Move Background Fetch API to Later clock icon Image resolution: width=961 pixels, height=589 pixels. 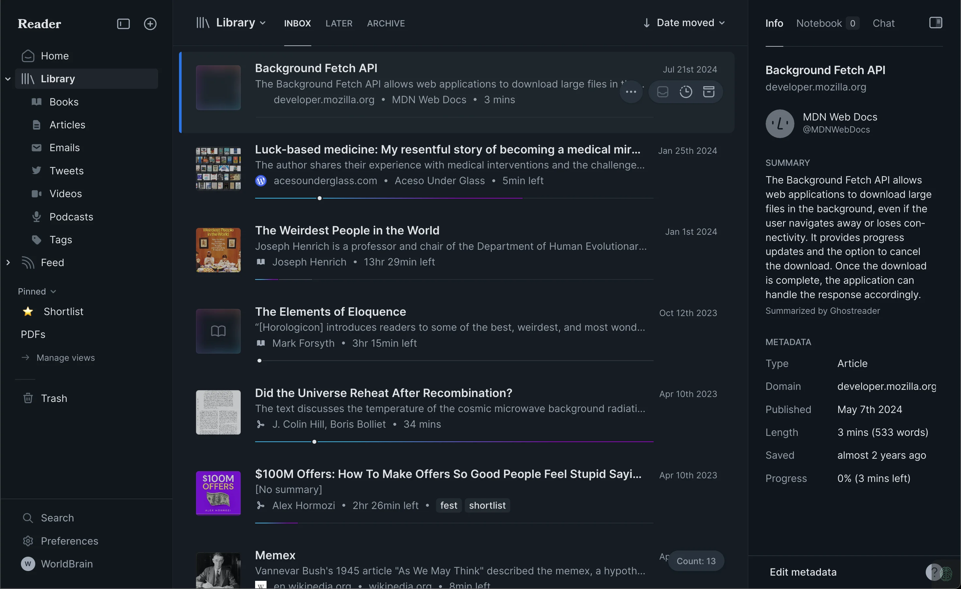pyautogui.click(x=686, y=92)
